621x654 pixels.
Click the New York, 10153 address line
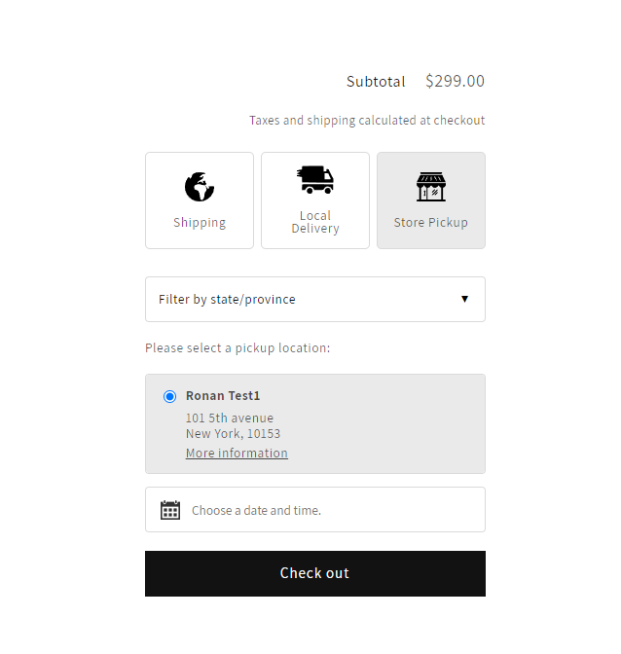(234, 434)
